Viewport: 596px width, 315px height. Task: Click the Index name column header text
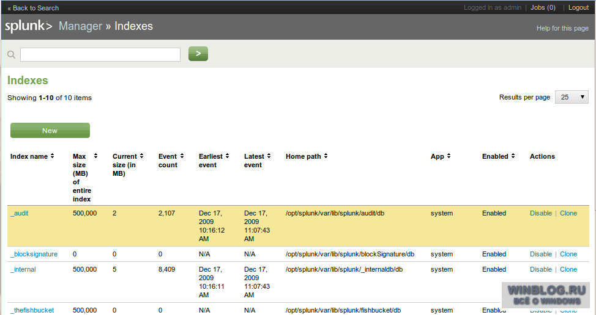click(x=29, y=156)
